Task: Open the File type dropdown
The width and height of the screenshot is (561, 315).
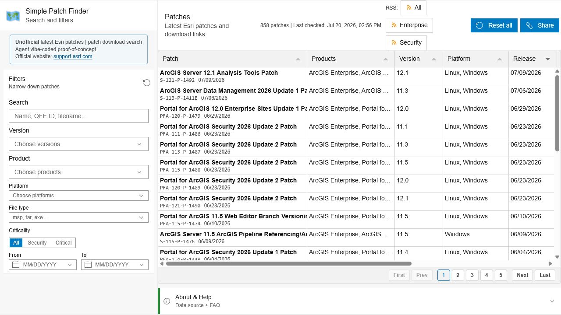Action: pyautogui.click(x=78, y=217)
